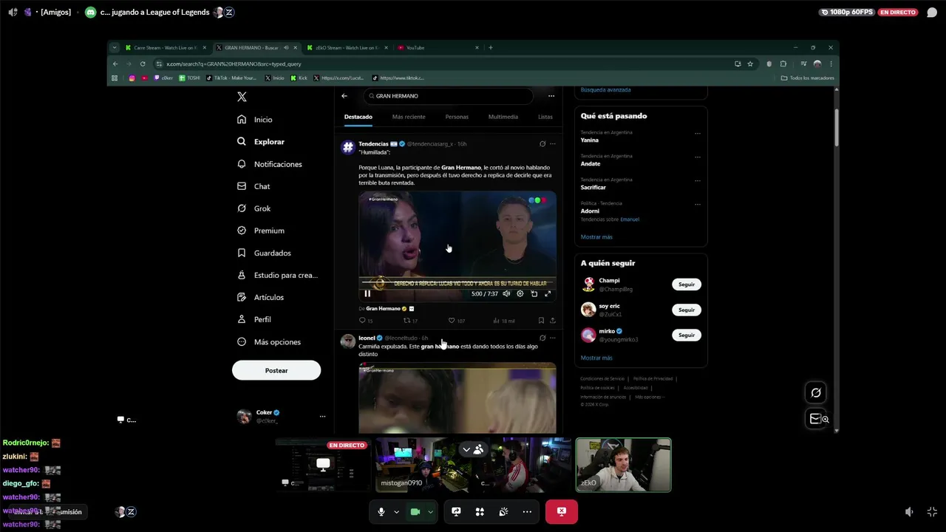946x532 pixels.
Task: Open the chat bubble icon top right
Action: coord(932,12)
